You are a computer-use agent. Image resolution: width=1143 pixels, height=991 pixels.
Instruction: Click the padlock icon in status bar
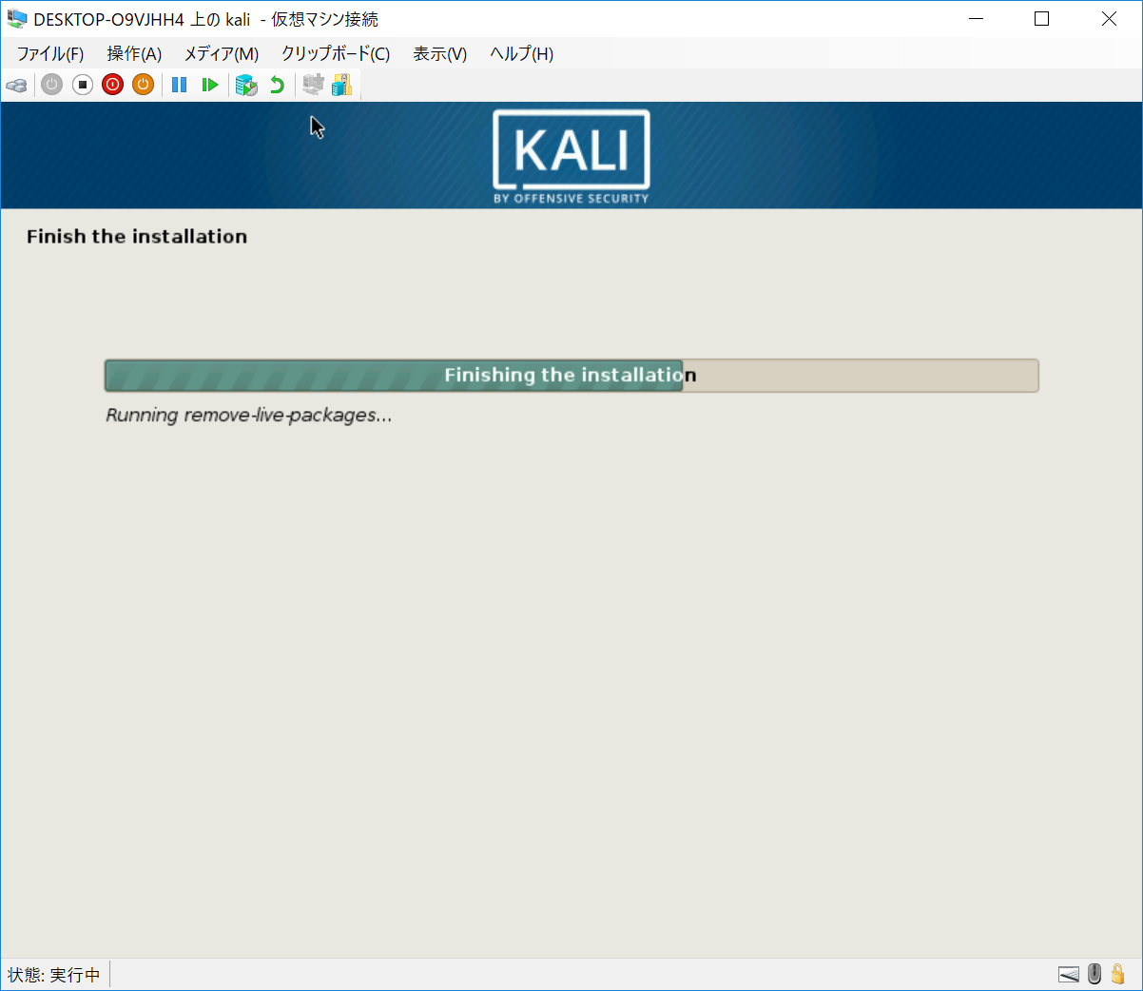point(1118,974)
